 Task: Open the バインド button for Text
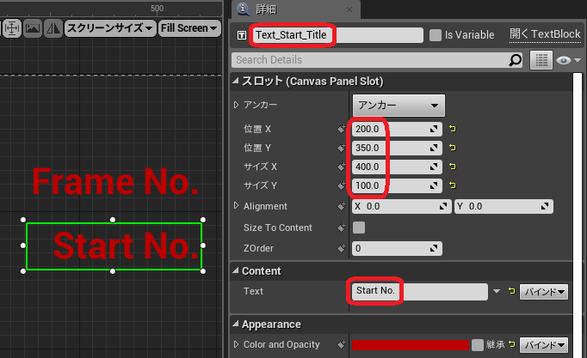544,292
